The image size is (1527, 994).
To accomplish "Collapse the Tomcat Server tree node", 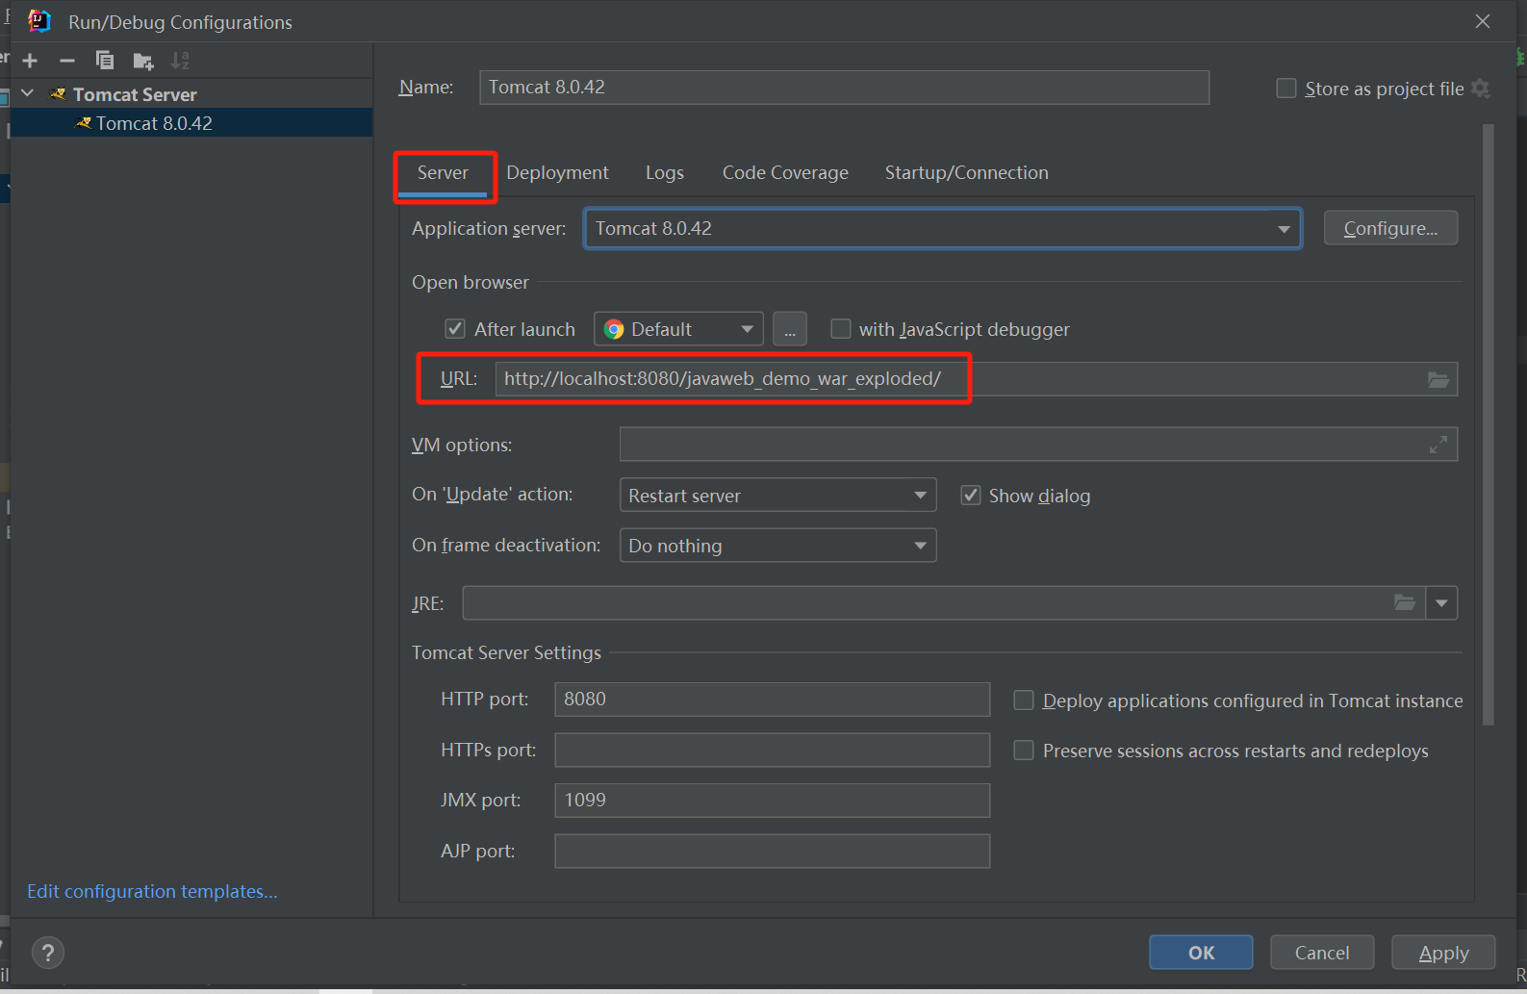I will point(28,93).
